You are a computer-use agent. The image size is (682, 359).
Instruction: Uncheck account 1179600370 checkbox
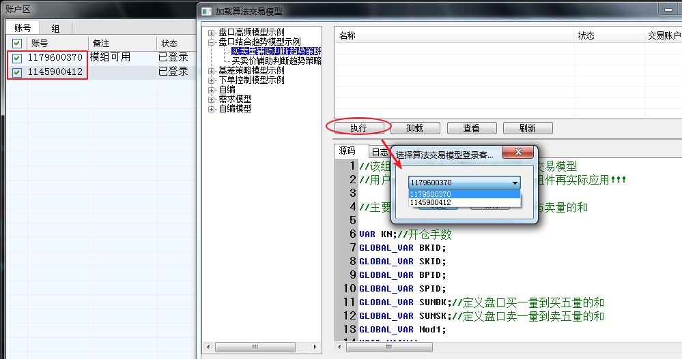(17, 59)
